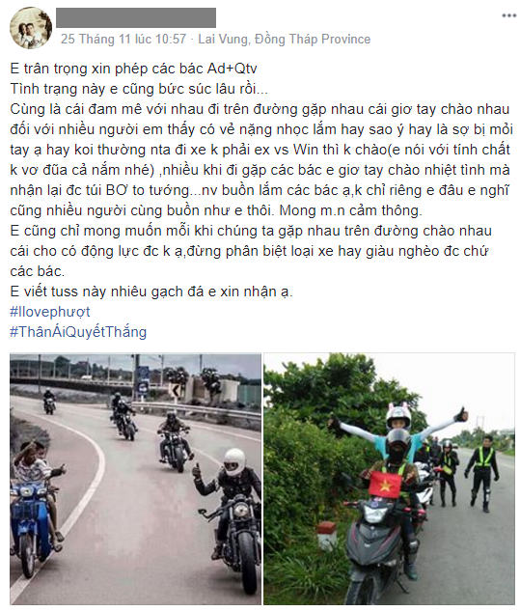The height and width of the screenshot is (611, 520).
Task: Open the redacted author name link
Action: tap(136, 17)
